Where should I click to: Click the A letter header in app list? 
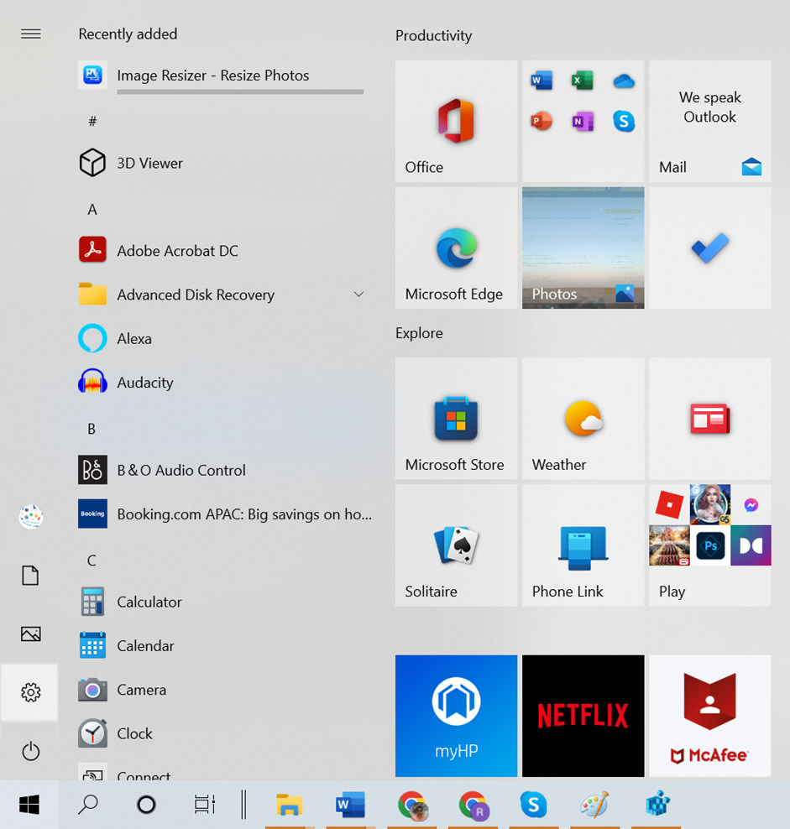92,210
